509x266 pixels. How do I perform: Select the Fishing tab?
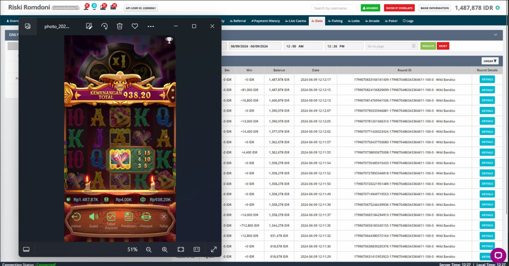click(335, 21)
